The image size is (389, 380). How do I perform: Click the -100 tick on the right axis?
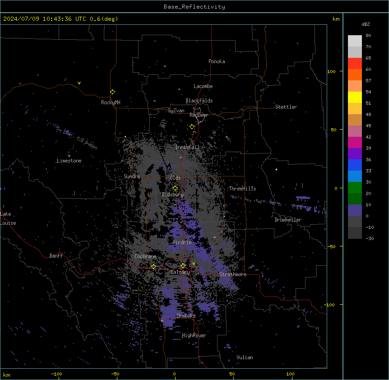coord(329,305)
